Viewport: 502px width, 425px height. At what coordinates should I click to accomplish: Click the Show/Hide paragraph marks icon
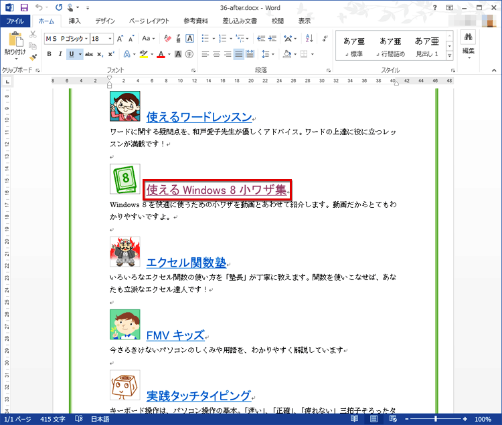click(x=325, y=39)
